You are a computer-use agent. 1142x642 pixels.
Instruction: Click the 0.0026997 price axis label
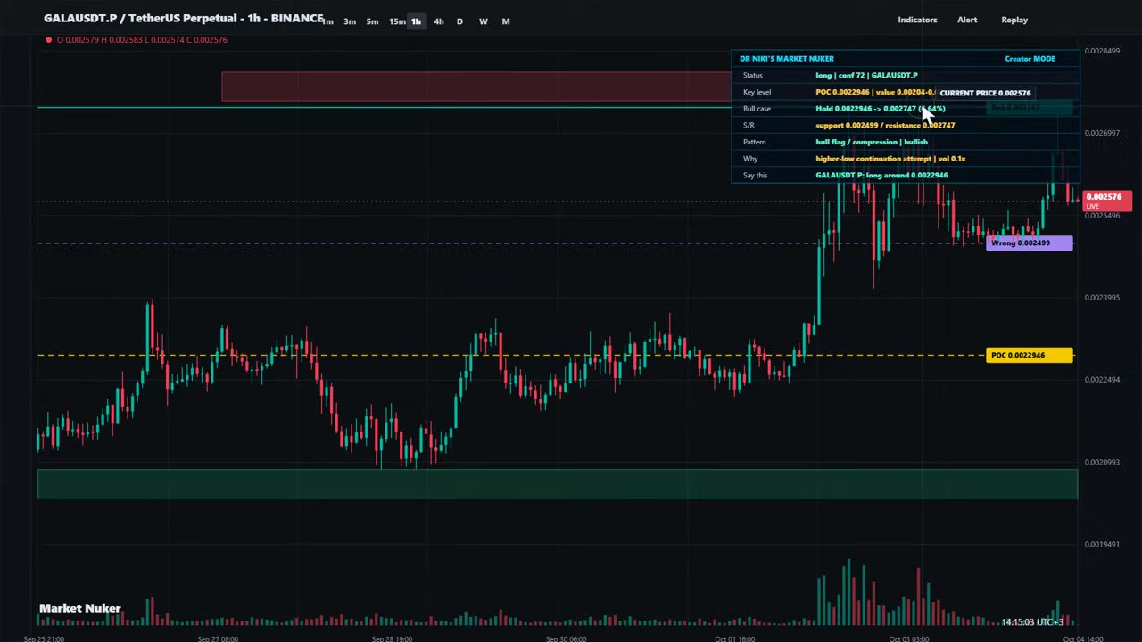click(x=1102, y=133)
